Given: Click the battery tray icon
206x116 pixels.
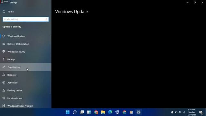Looking at the screenshot, I should [x=176, y=112].
